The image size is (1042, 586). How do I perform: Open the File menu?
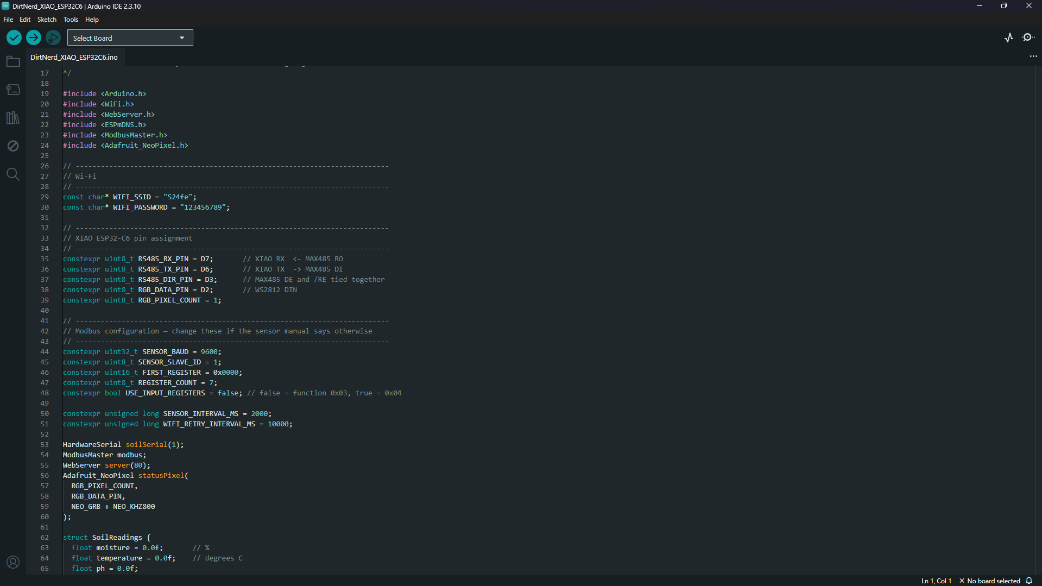coord(8,20)
